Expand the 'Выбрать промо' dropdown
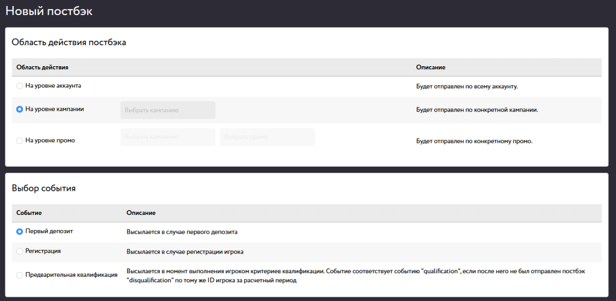This screenshot has height=301, width=616. (267, 137)
